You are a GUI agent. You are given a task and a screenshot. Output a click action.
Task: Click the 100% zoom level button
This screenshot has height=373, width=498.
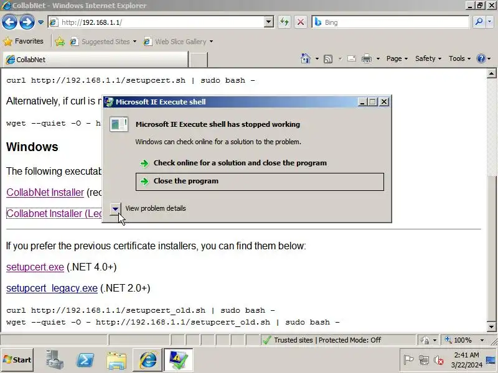(x=459, y=340)
